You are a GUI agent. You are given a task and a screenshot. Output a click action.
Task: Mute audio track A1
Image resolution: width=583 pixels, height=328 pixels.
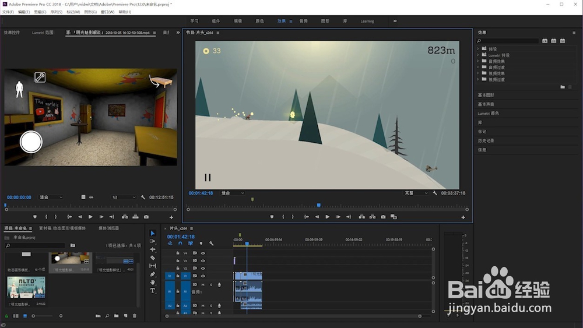coord(203,285)
